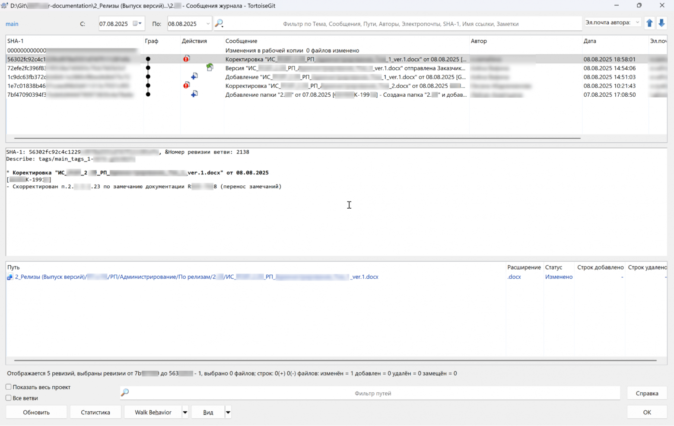Click the file icon beside the ver.1.docx path
This screenshot has height=426, width=674.
tap(9, 277)
